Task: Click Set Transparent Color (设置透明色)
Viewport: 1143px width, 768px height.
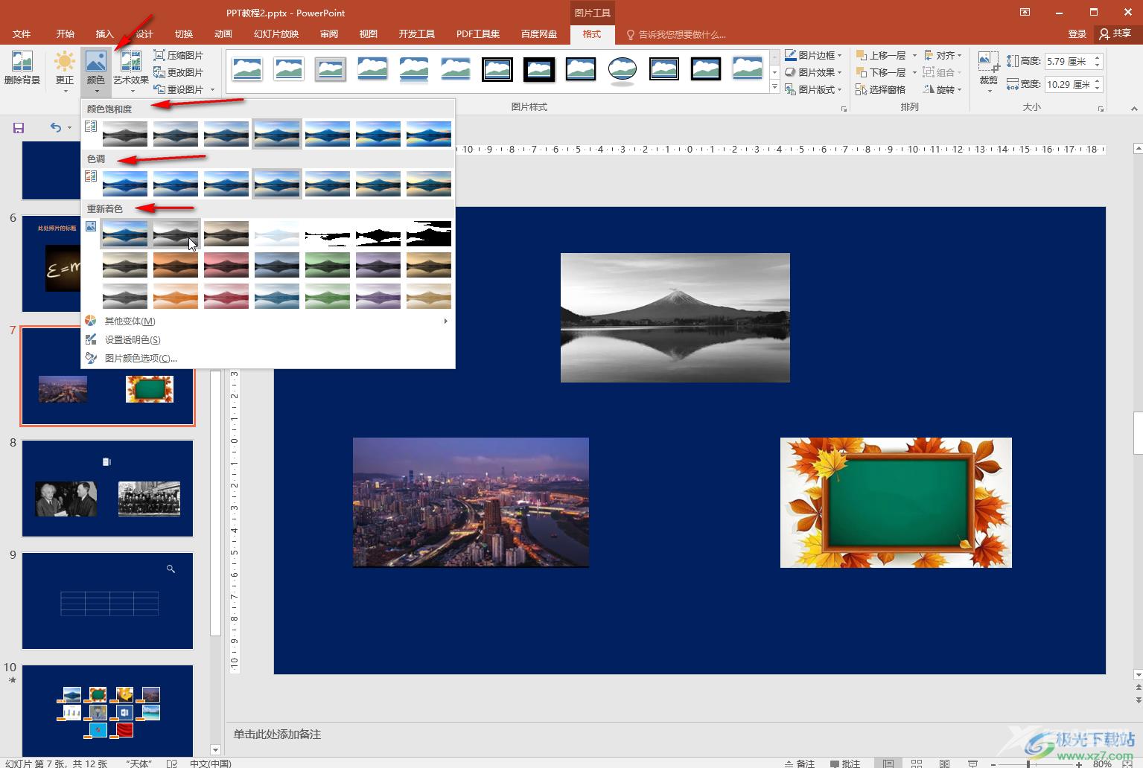Action: pos(268,339)
